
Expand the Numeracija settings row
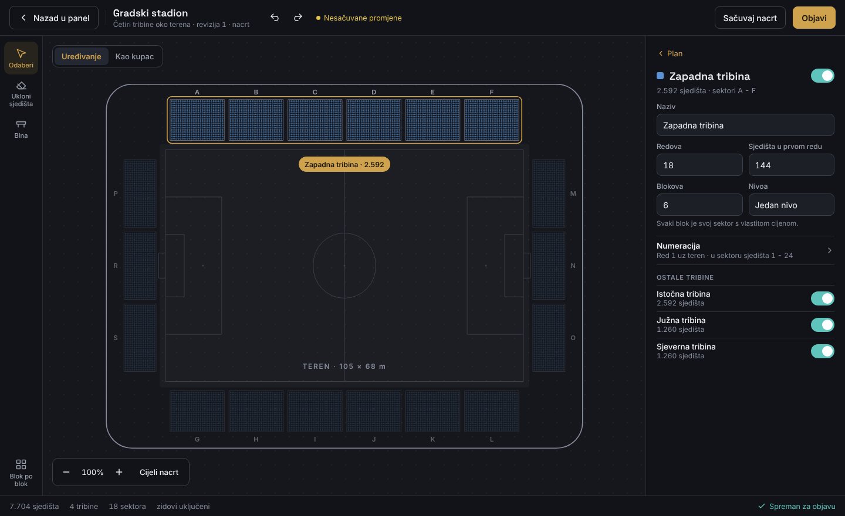click(x=745, y=250)
